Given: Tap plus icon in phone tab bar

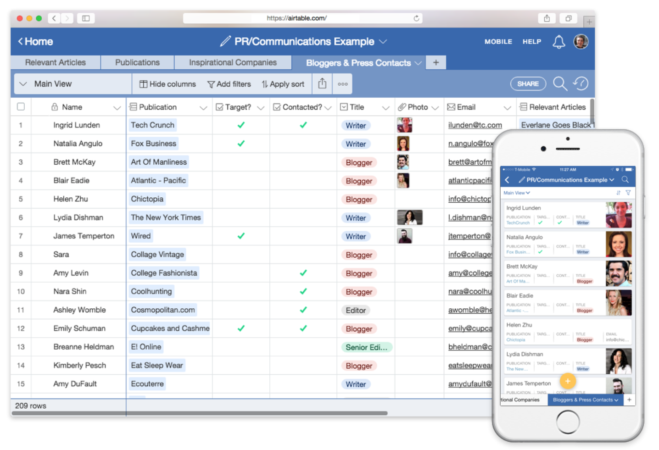Looking at the screenshot, I should click(629, 400).
